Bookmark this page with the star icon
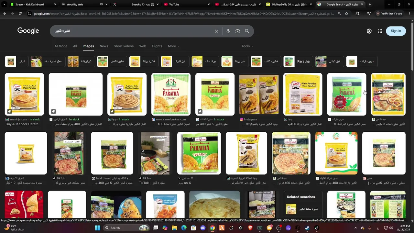This screenshot has width=414, height=233. [x=346, y=14]
